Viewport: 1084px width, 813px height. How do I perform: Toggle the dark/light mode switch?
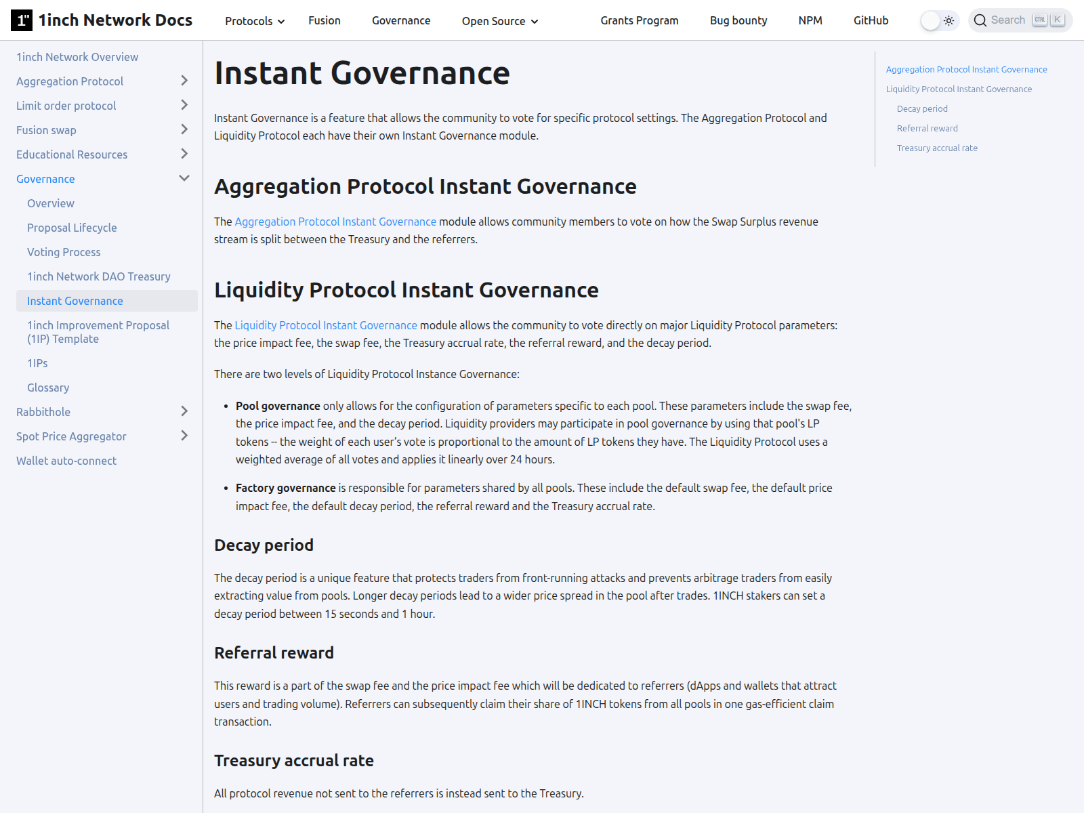(x=939, y=20)
